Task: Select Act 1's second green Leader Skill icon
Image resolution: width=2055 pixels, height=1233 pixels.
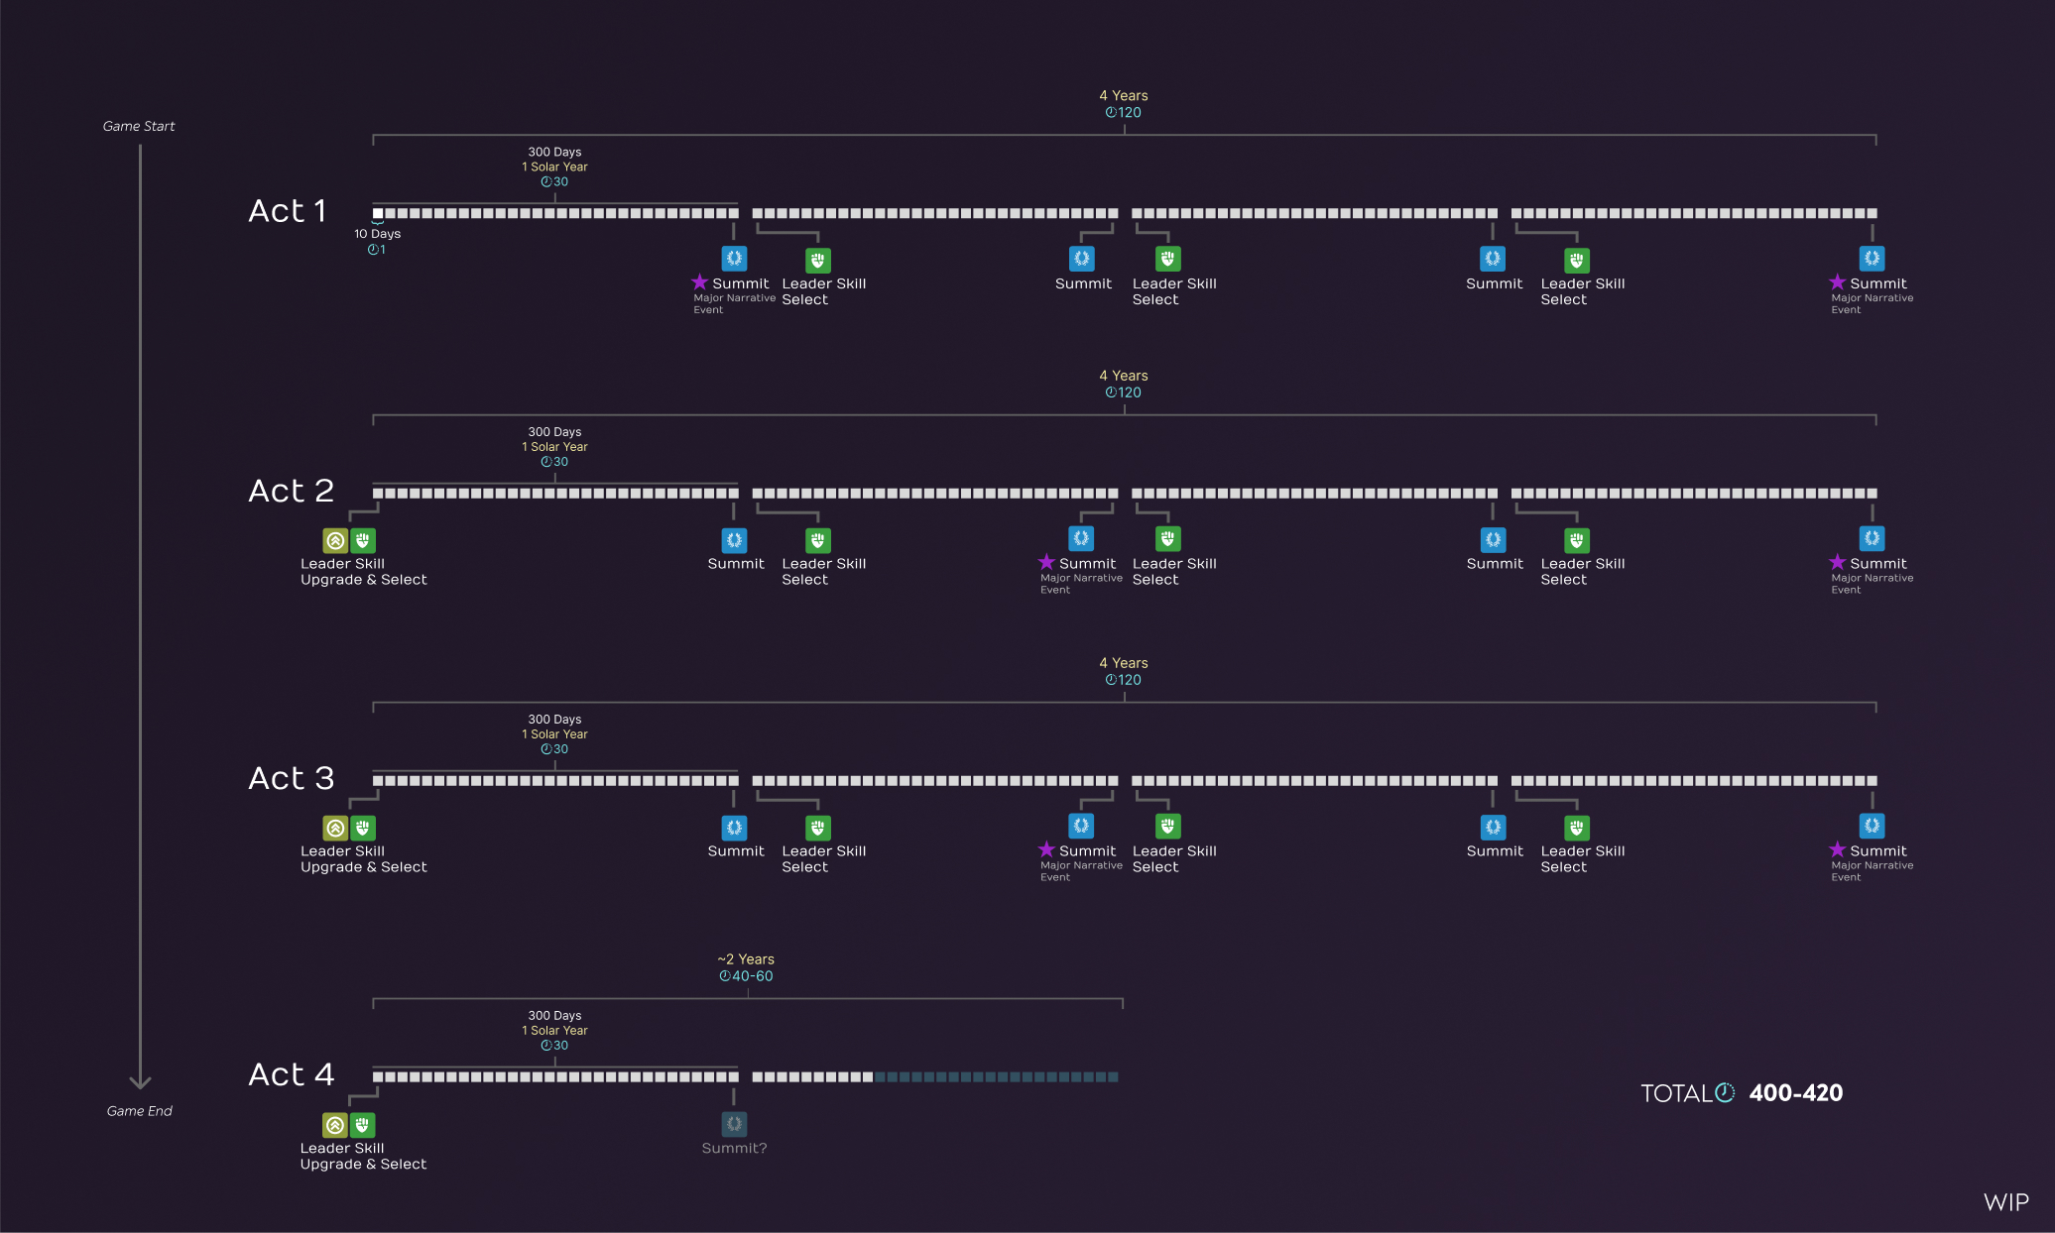Action: tap(1168, 259)
